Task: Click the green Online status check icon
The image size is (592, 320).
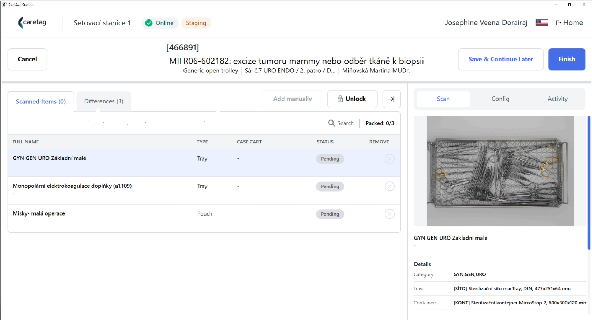Action: (149, 23)
